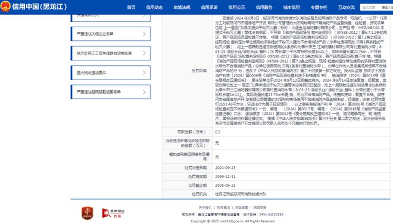The image size is (393, 223).
Task: Click 无 in the 没收违法所得 row
Action: [217, 143]
